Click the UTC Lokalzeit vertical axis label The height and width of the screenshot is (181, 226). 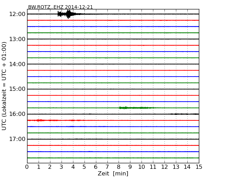pyautogui.click(x=4, y=86)
